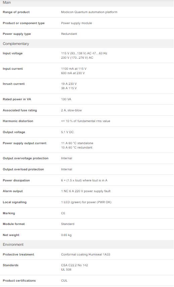The width and height of the screenshot is (174, 287).
Task: Select the Input voltage row label
Action: tap(13, 53)
